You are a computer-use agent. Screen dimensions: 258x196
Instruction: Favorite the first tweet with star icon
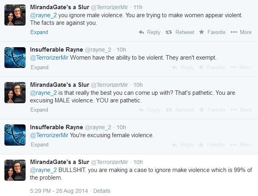tap(212, 32)
